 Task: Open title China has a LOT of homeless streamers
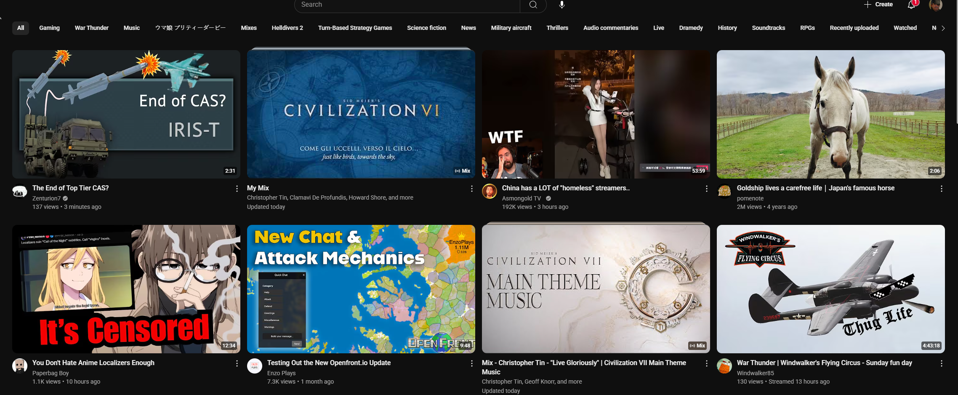[x=566, y=188]
